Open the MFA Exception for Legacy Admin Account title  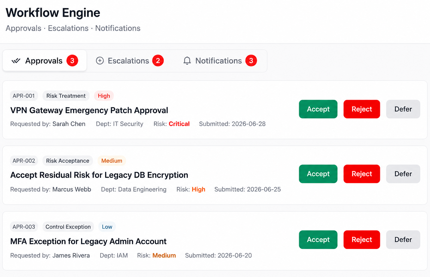(x=88, y=241)
